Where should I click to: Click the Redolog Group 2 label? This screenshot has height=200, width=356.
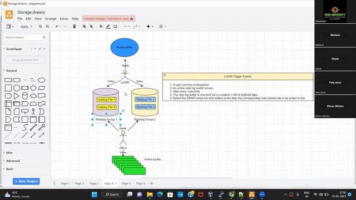(x=145, y=119)
